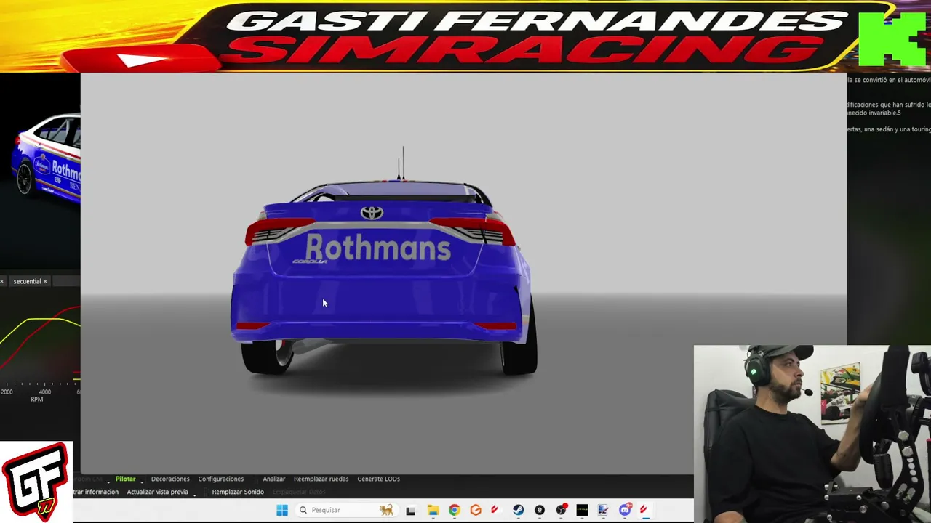Expand the dropdown arrow beside Actualizar vista previa

pyautogui.click(x=194, y=494)
